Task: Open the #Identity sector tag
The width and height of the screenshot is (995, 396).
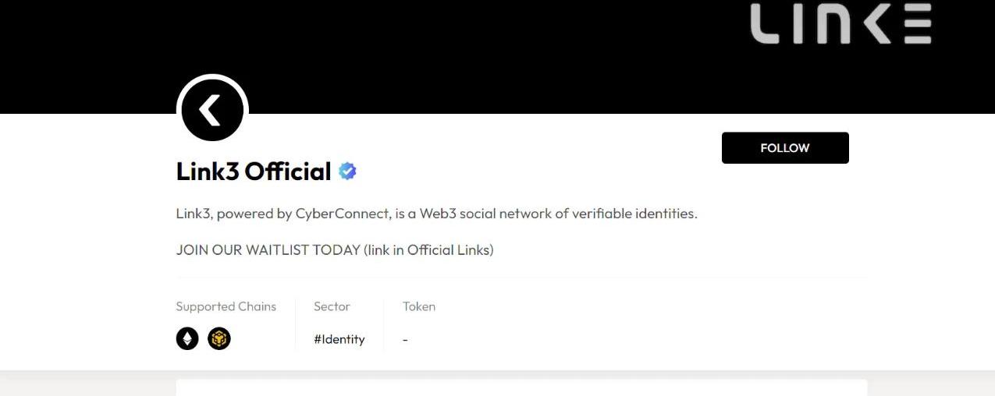Action: (x=339, y=339)
